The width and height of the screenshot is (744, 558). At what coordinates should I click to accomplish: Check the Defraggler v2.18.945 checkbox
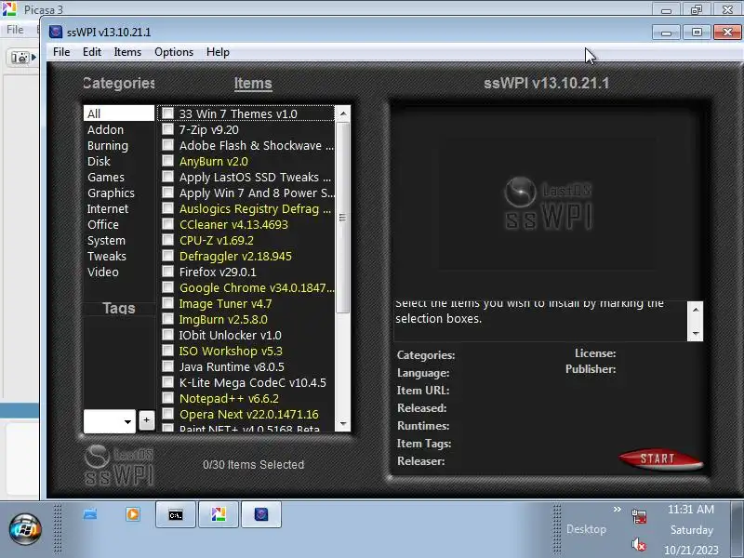[167, 256]
